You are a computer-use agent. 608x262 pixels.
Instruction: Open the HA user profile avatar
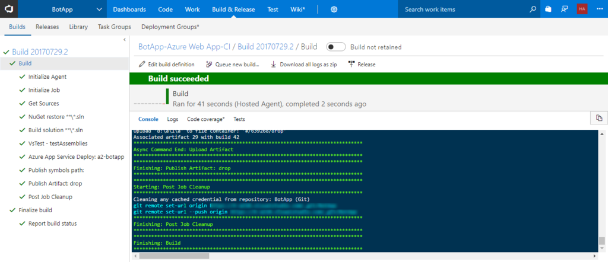pos(582,9)
